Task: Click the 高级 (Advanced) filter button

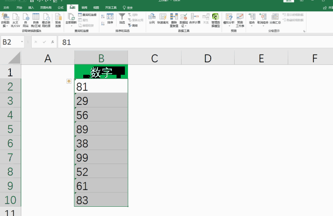Action: coord(133,25)
